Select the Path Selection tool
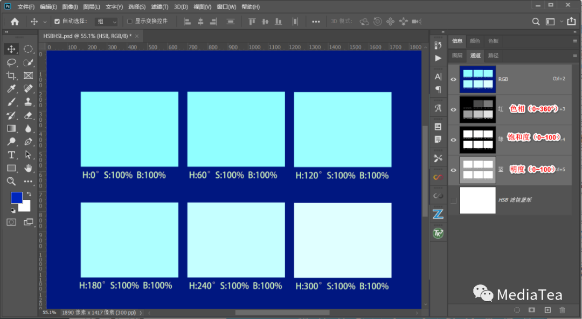Screen dimensions: 582x319 [x=28, y=155]
